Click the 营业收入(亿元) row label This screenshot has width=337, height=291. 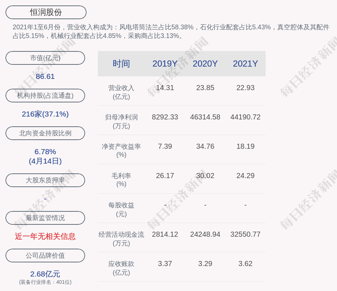121,92
